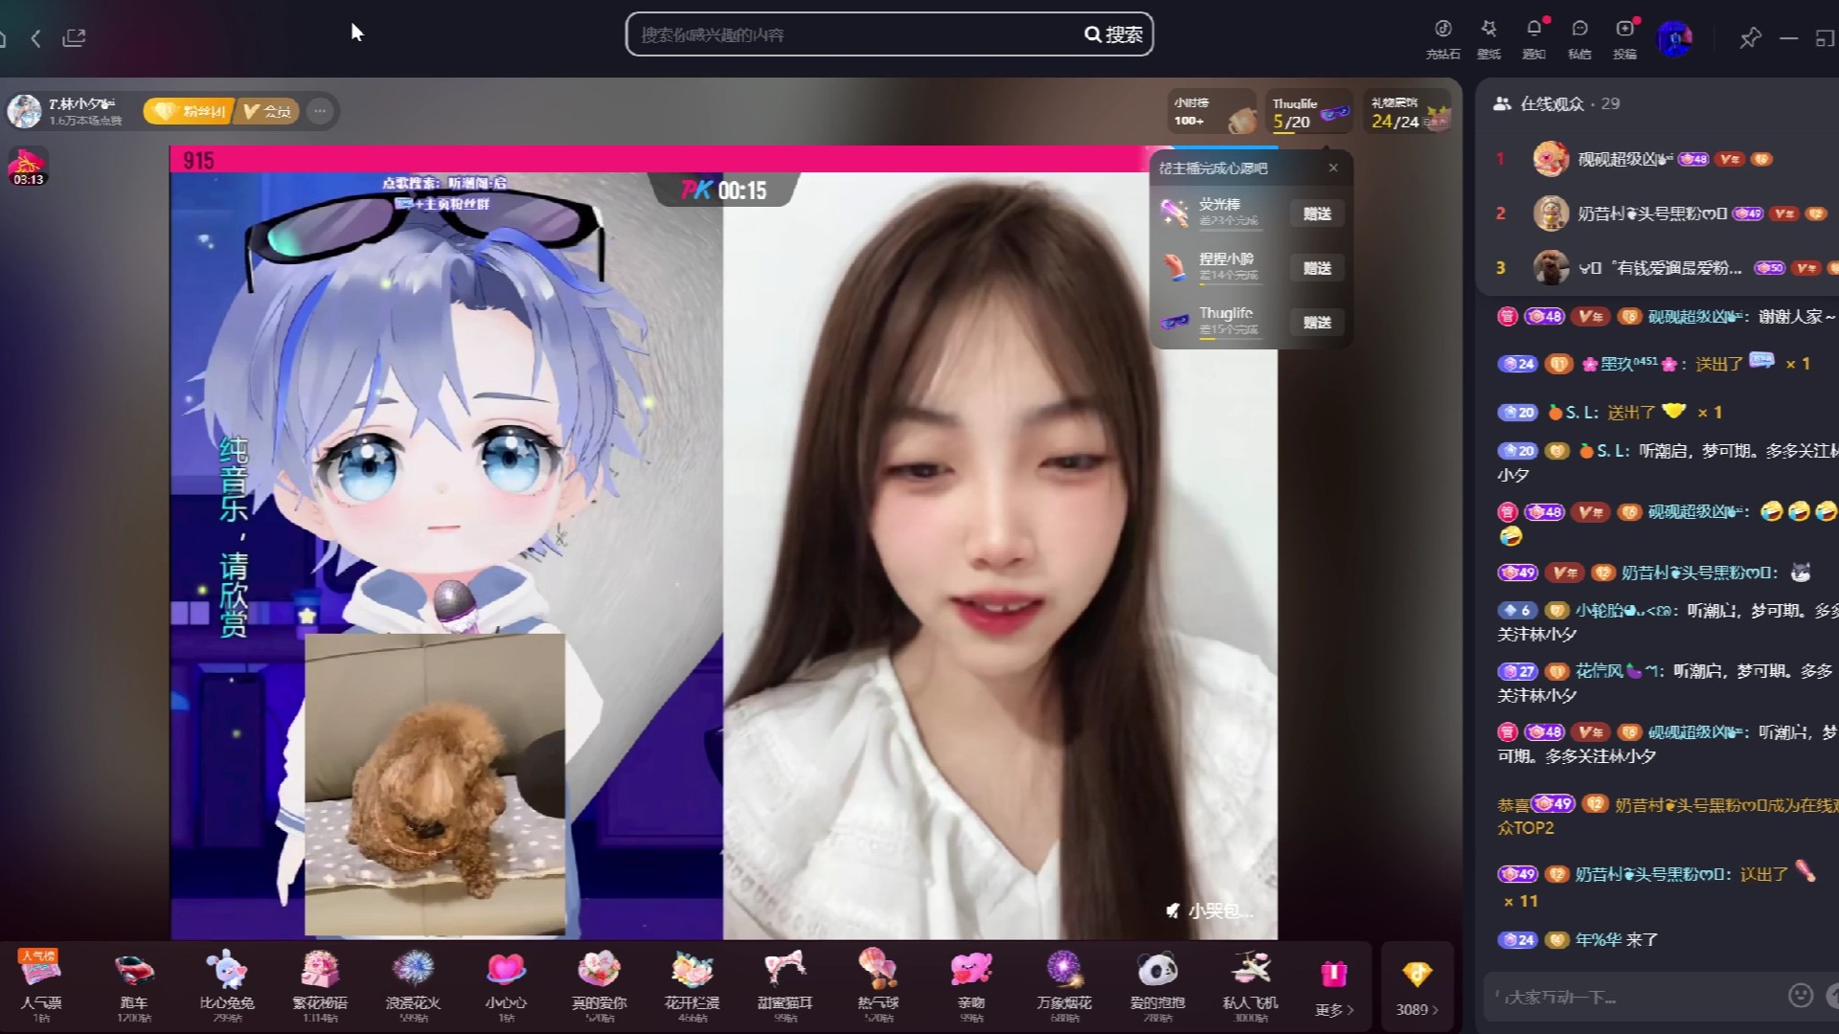Select the 跑车 sports car gift

pos(134,981)
